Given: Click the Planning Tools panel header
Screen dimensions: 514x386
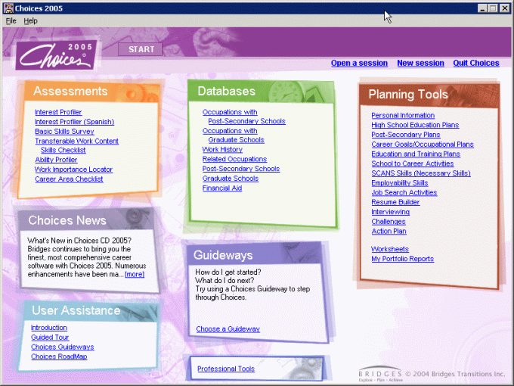Looking at the screenshot, I should pyautogui.click(x=429, y=95).
